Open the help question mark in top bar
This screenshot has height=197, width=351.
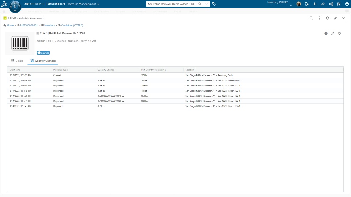click(x=347, y=4)
